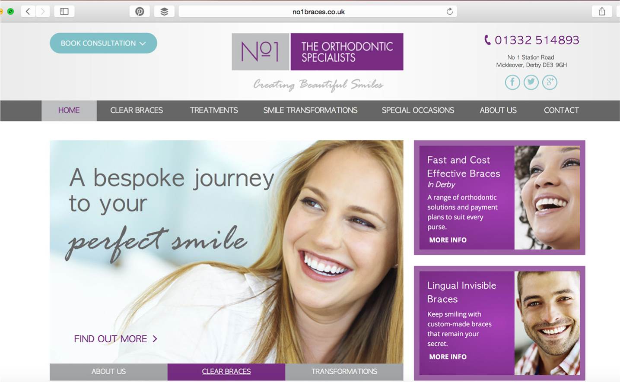Click the Find Out More link
The width and height of the screenshot is (620, 382).
pyautogui.click(x=116, y=339)
